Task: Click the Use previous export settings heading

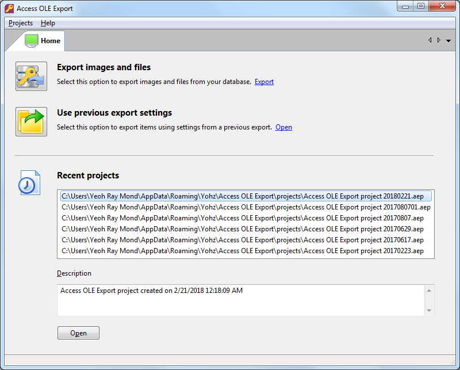Action: tap(114, 113)
